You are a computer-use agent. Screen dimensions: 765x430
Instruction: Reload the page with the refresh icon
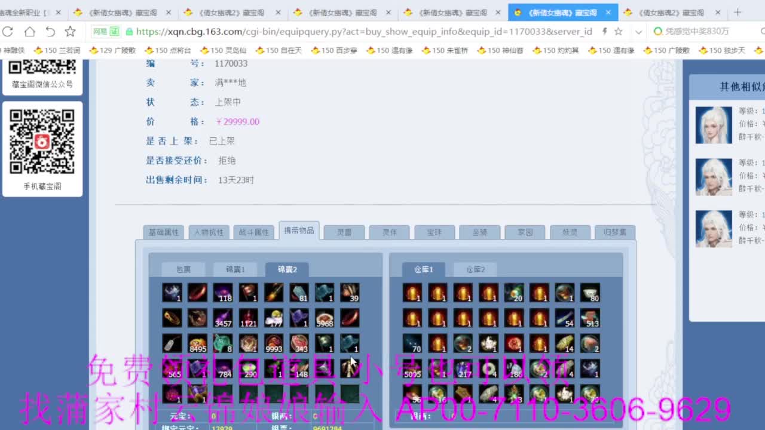[8, 32]
